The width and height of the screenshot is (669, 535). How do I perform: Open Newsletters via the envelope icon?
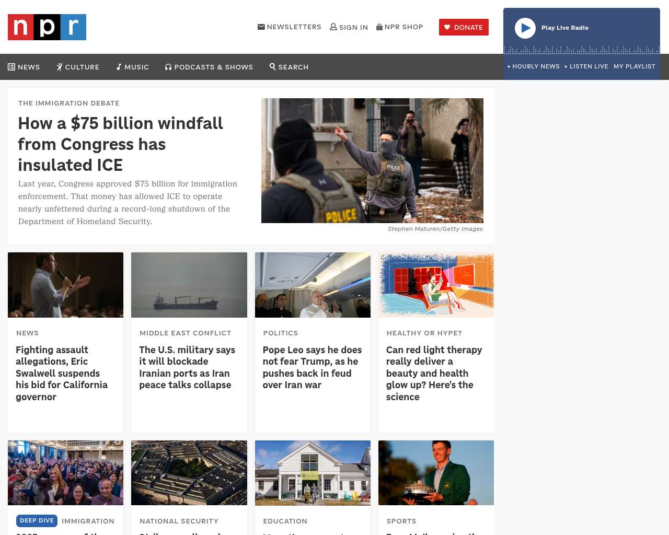261,27
